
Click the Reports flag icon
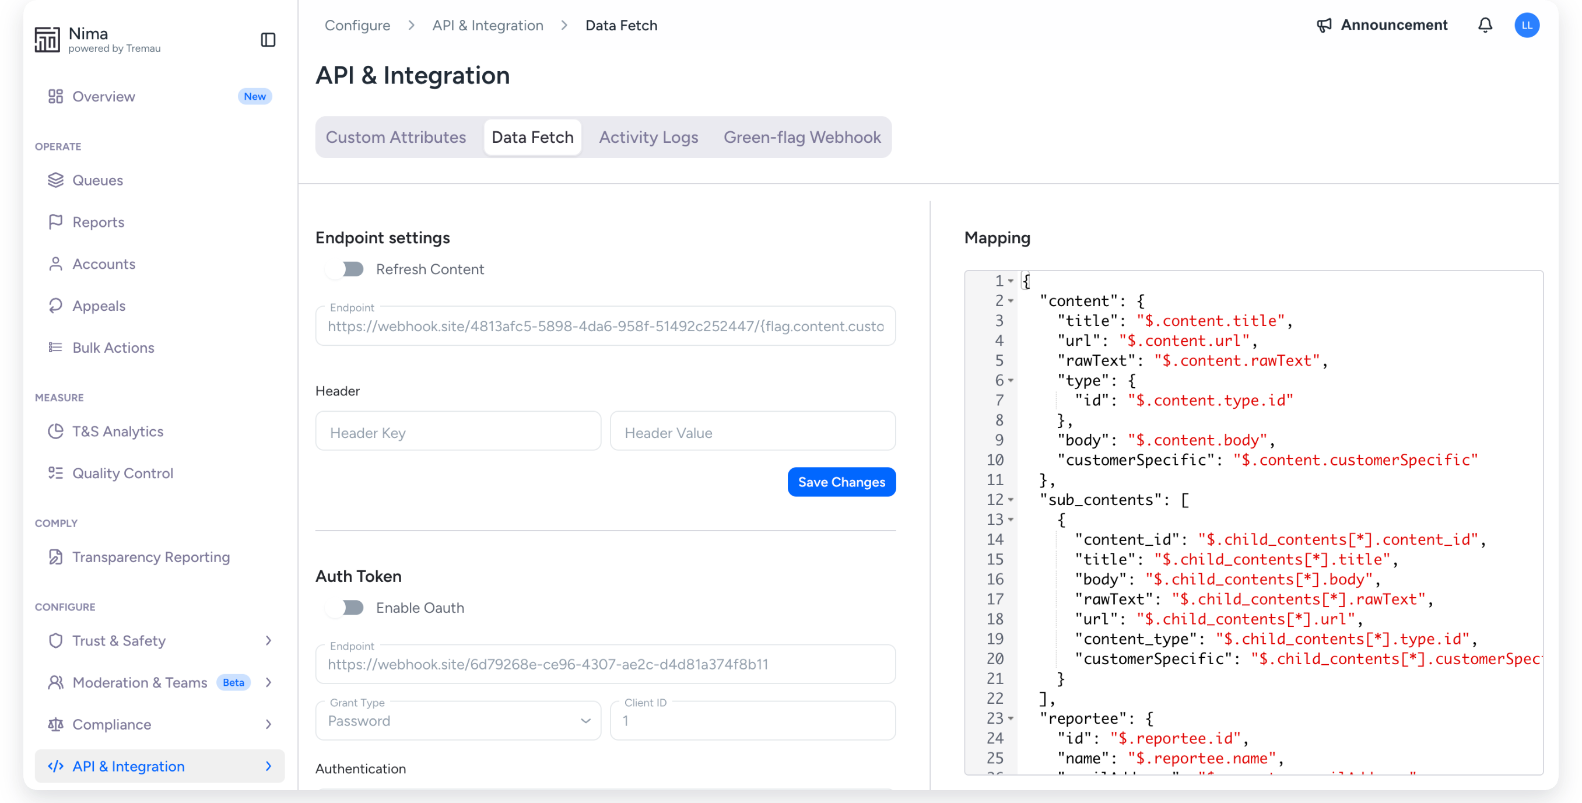pyautogui.click(x=56, y=222)
